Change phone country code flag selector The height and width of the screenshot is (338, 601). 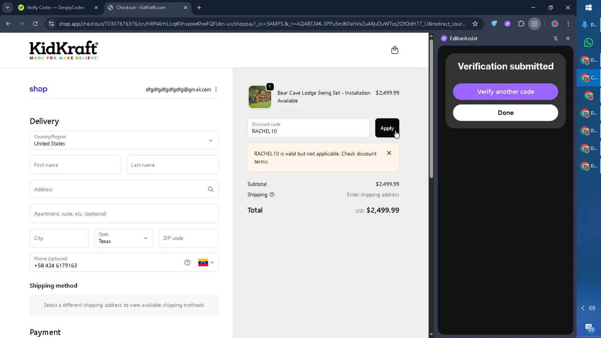tap(206, 263)
